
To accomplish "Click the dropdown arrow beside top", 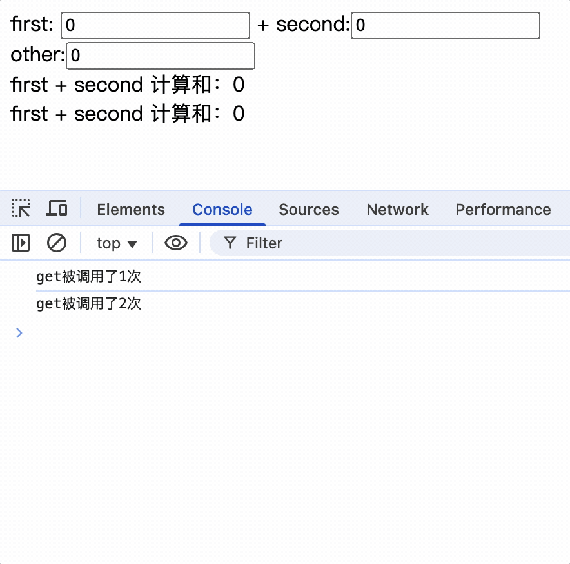I will tap(132, 244).
